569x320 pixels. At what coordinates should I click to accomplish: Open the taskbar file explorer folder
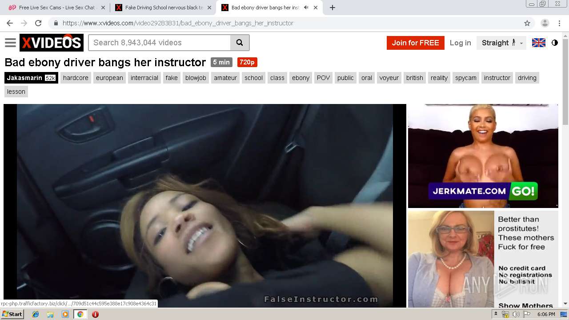pos(50,314)
